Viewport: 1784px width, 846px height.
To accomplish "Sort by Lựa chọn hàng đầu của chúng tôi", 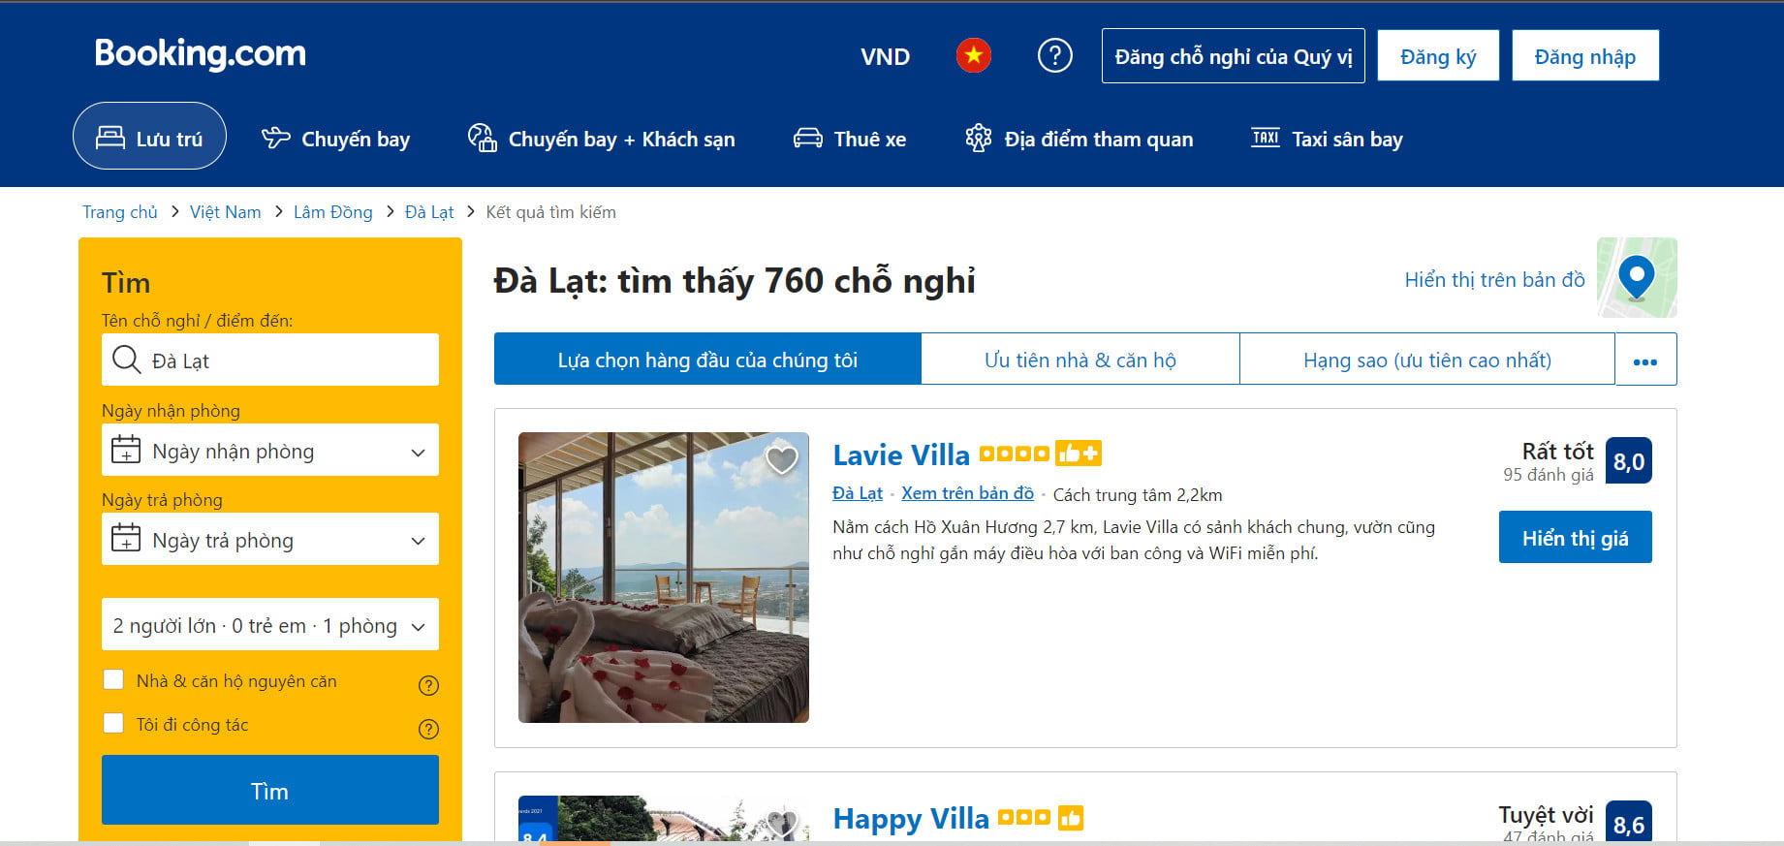I will click(707, 360).
